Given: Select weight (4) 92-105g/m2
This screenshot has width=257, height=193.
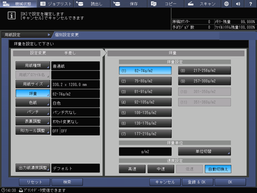Looking at the screenshot, I should click(145, 102).
